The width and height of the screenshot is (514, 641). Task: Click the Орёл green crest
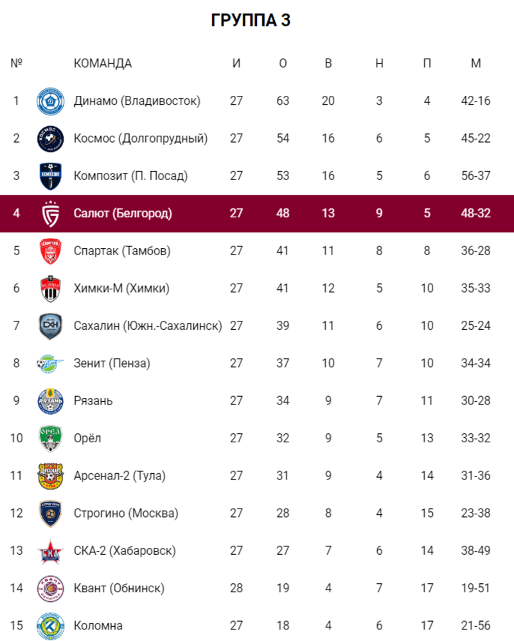[x=50, y=438]
